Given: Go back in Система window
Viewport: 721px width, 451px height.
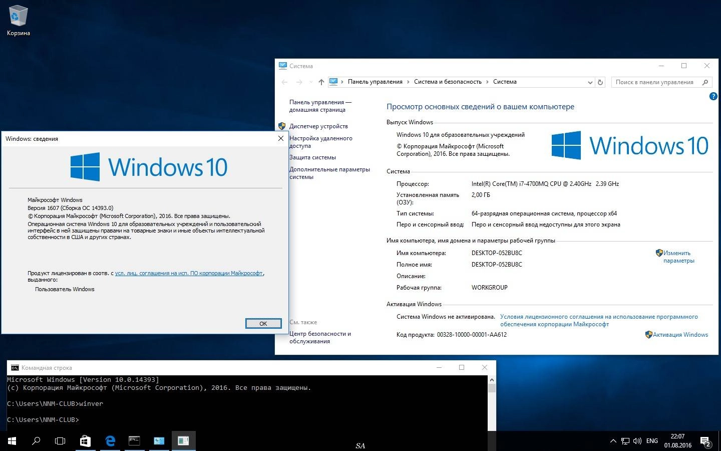Looking at the screenshot, I should [285, 82].
